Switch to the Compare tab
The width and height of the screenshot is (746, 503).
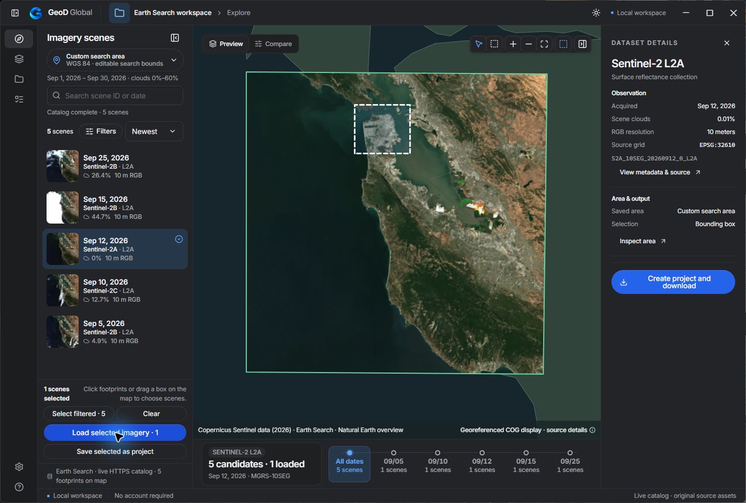[x=274, y=44]
